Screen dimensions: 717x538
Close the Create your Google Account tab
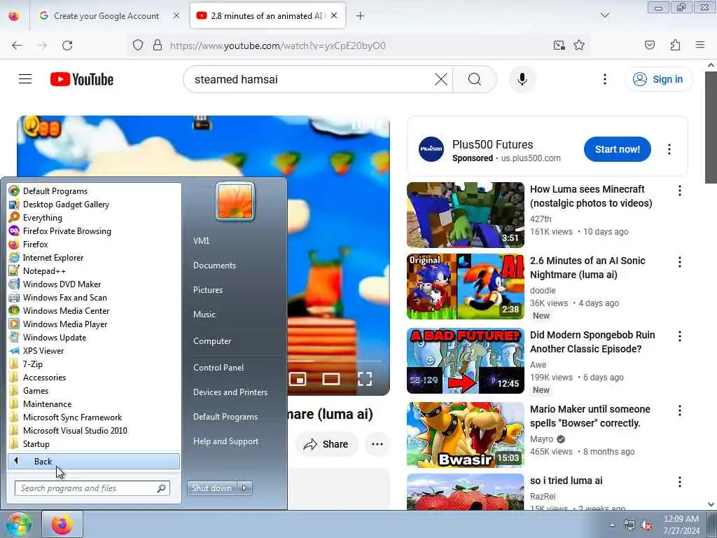(176, 16)
